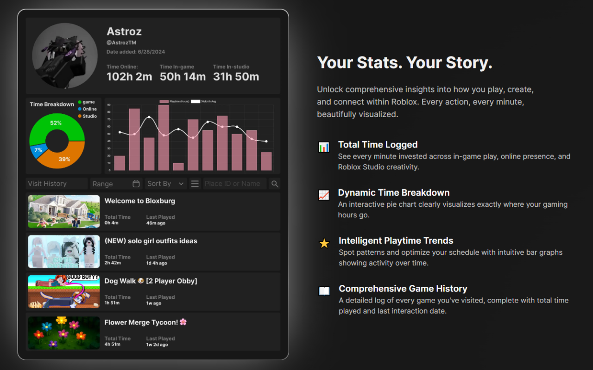The width and height of the screenshot is (593, 370).
Task: Click the orange Studio legend dot
Action: [x=80, y=116]
